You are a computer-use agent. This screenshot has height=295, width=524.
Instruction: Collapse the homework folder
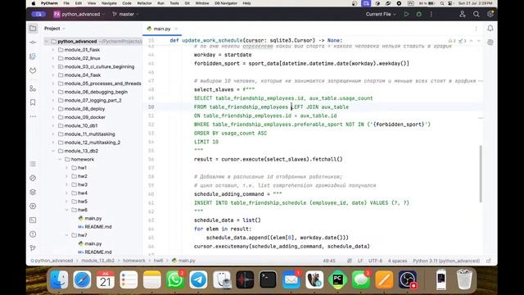pyautogui.click(x=60, y=159)
